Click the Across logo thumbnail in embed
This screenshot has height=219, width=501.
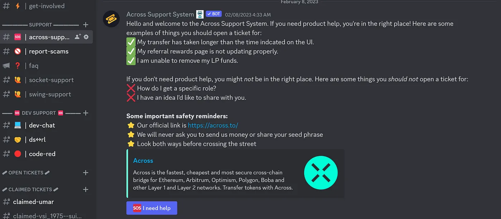tap(321, 173)
